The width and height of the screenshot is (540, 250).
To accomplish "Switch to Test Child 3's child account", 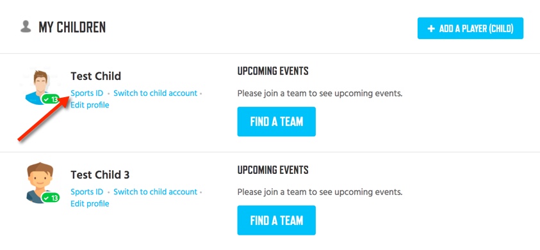I will click(x=155, y=192).
